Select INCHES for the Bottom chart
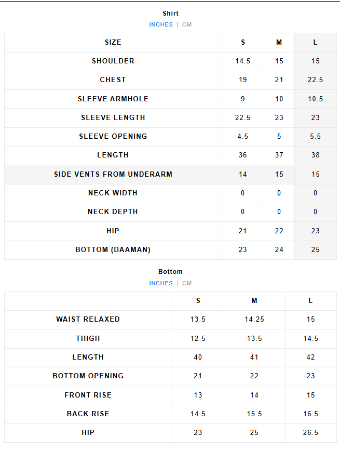This screenshot has height=450, width=340. tap(161, 283)
